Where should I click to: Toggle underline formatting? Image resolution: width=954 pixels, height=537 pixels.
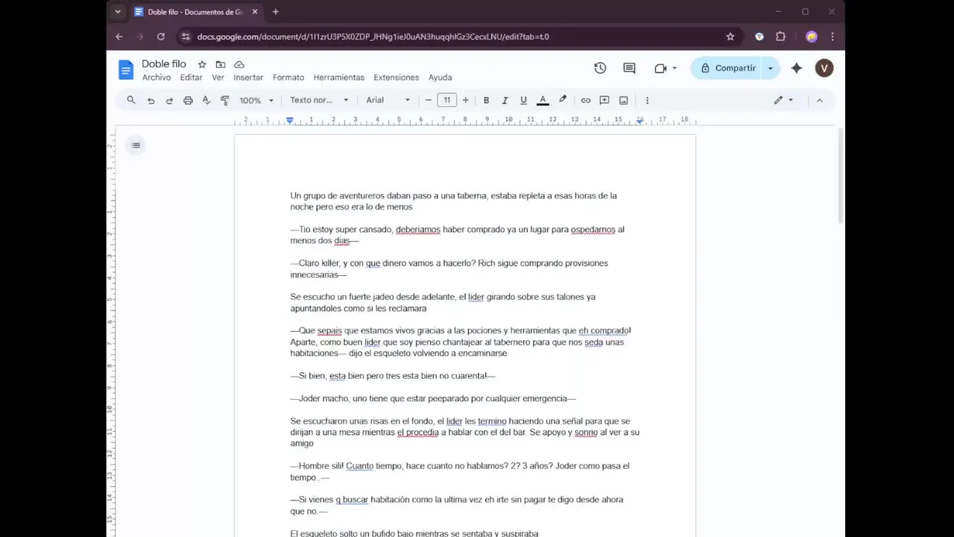coord(523,100)
